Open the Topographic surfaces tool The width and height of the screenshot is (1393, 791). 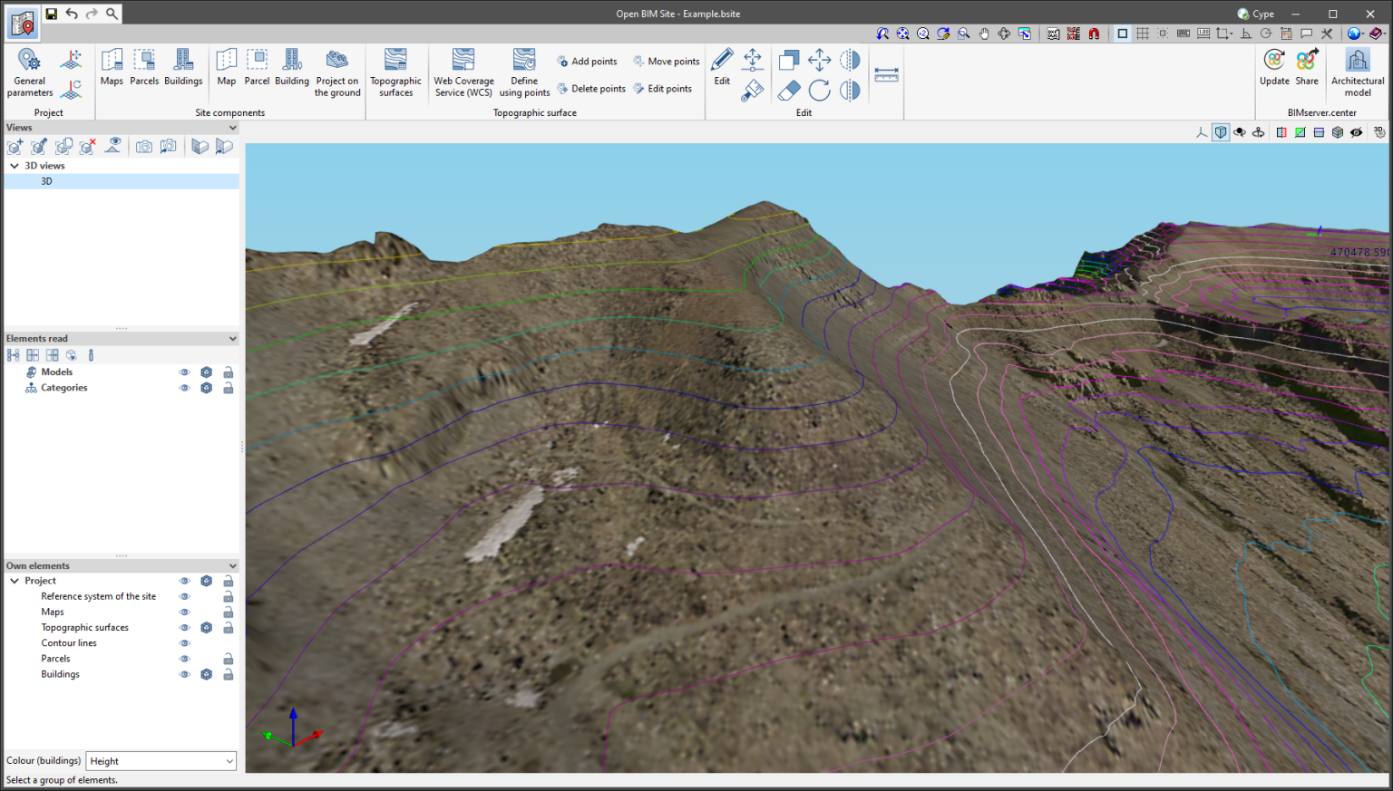[395, 71]
